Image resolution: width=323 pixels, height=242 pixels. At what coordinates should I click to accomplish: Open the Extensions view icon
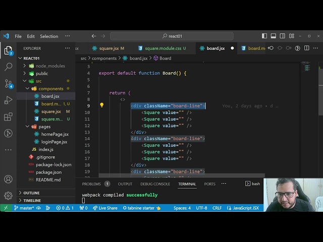8,117
